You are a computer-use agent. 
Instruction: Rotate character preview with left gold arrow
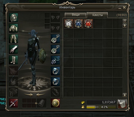tap(28, 94)
